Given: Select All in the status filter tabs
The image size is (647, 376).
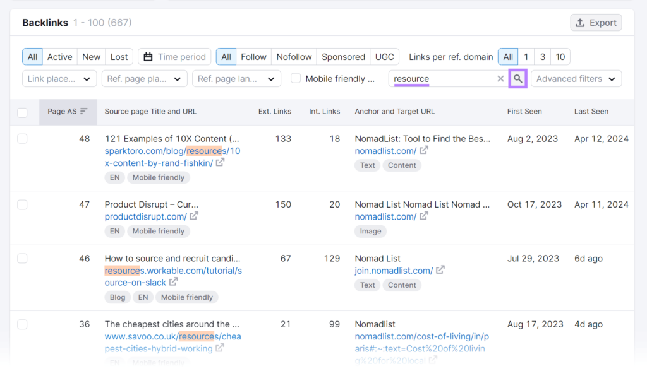Looking at the screenshot, I should pos(32,57).
